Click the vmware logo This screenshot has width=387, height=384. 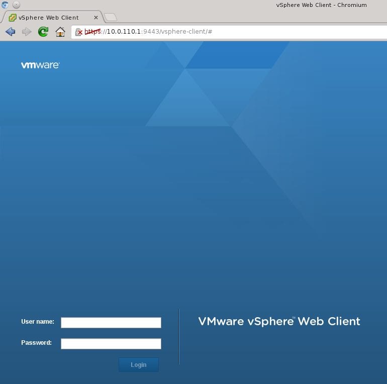tap(40, 65)
